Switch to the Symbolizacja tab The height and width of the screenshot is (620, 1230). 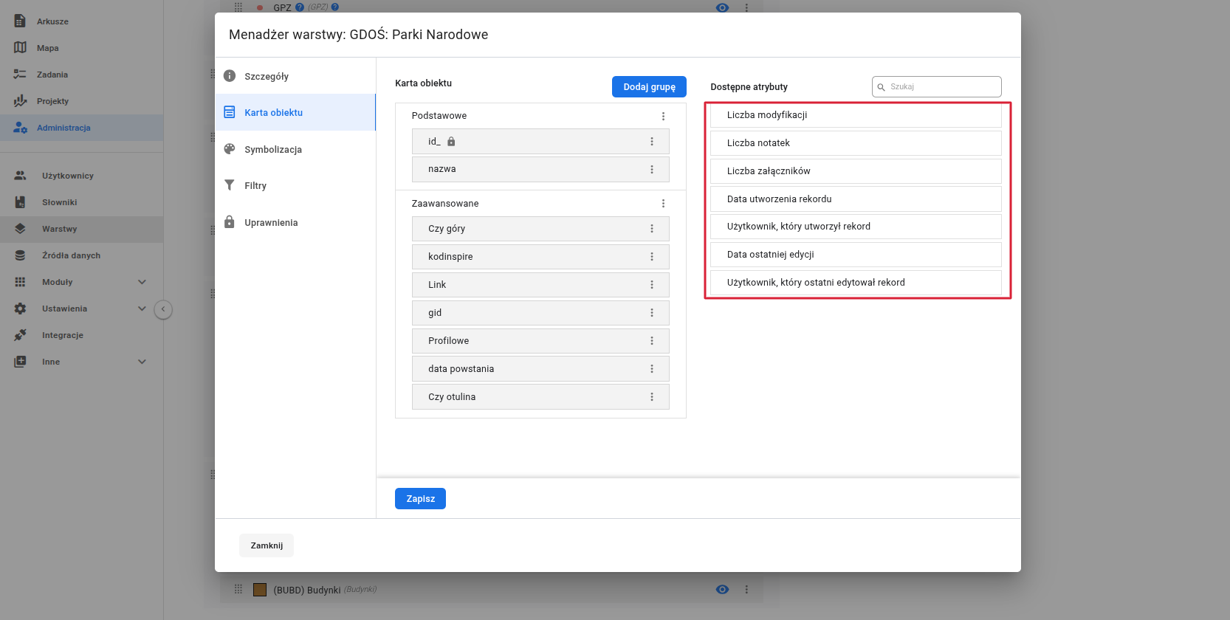[x=272, y=149]
